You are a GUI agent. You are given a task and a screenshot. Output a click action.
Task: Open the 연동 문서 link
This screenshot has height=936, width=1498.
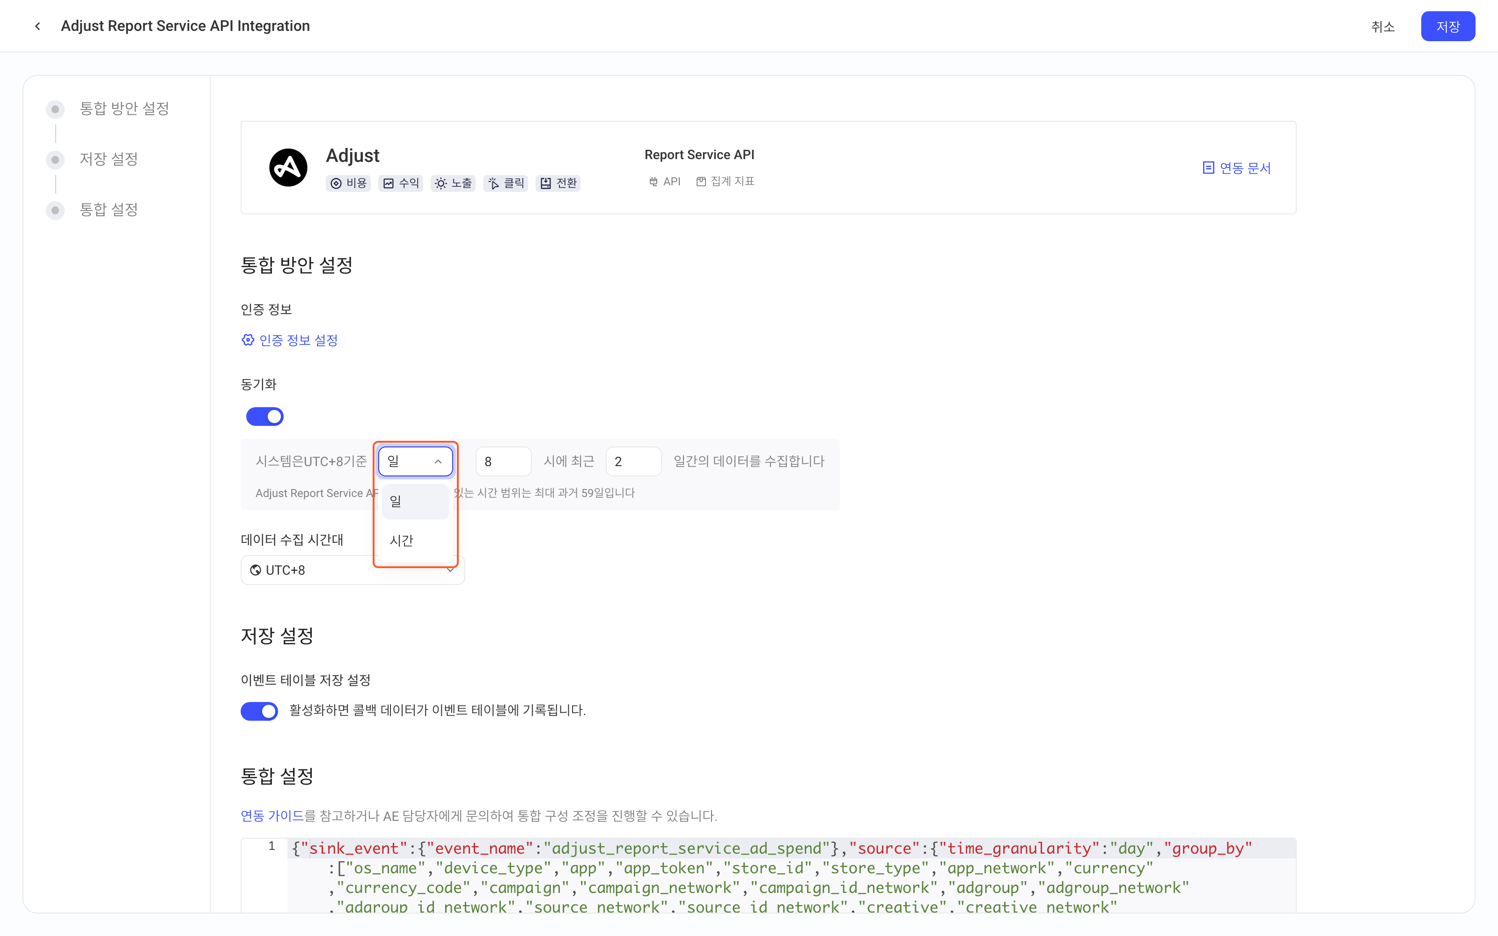[1236, 168]
